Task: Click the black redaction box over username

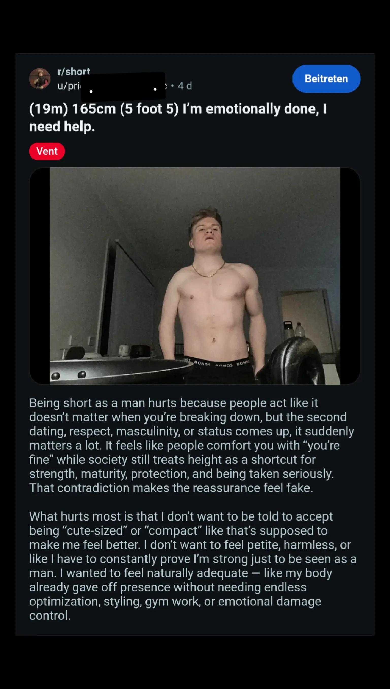Action: (x=123, y=86)
